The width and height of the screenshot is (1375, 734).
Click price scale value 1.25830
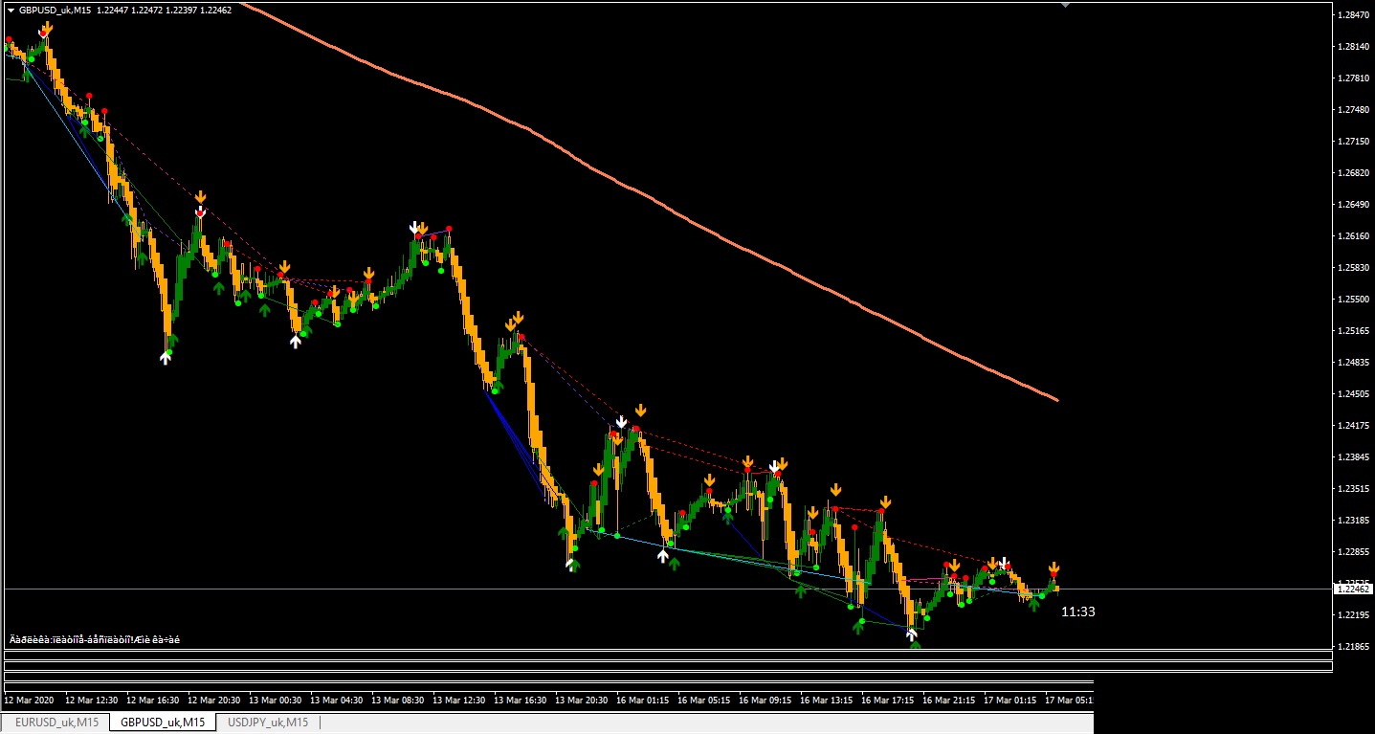coord(1353,268)
